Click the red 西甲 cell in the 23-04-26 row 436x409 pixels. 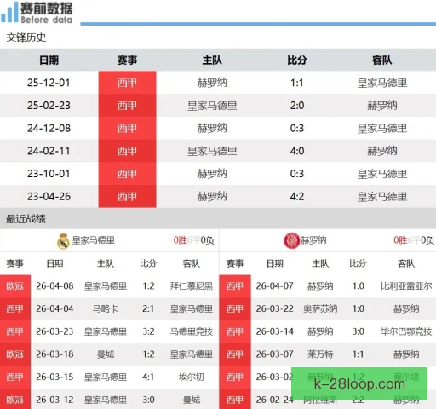pos(127,196)
